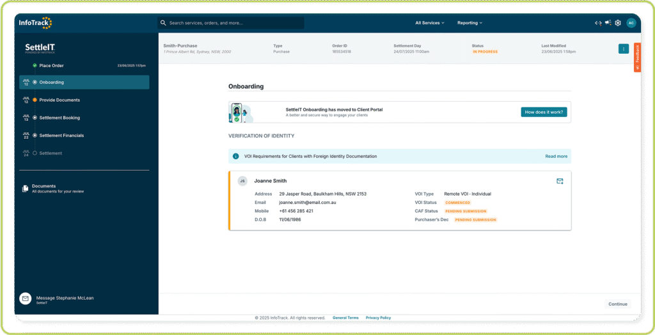Click the search magnifier icon

[163, 23]
